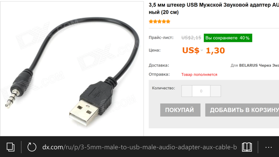Click the dx.com address bar URL
This screenshot has width=279, height=157.
(139, 147)
